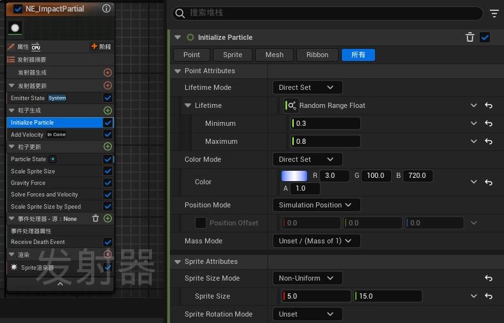Switch to the Point tab
Screen dimensions: 504x323
click(192, 55)
